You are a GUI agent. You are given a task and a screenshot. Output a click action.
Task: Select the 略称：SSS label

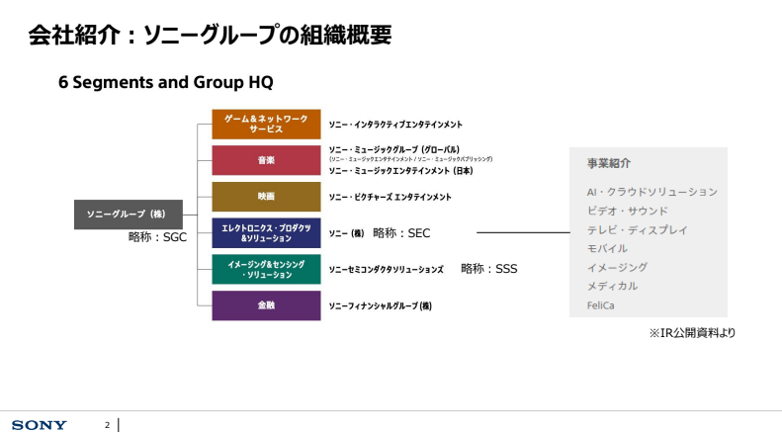pos(489,269)
